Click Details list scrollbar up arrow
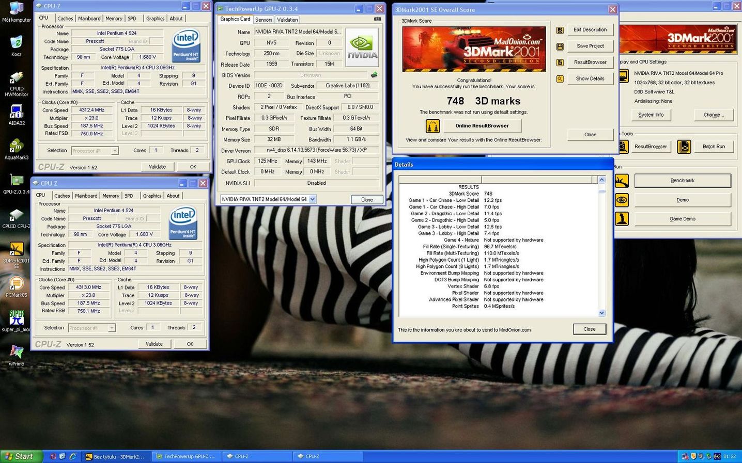The image size is (742, 463). [601, 180]
